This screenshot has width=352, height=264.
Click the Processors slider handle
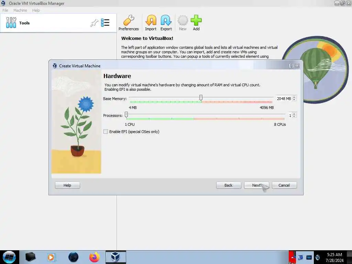coord(126,115)
